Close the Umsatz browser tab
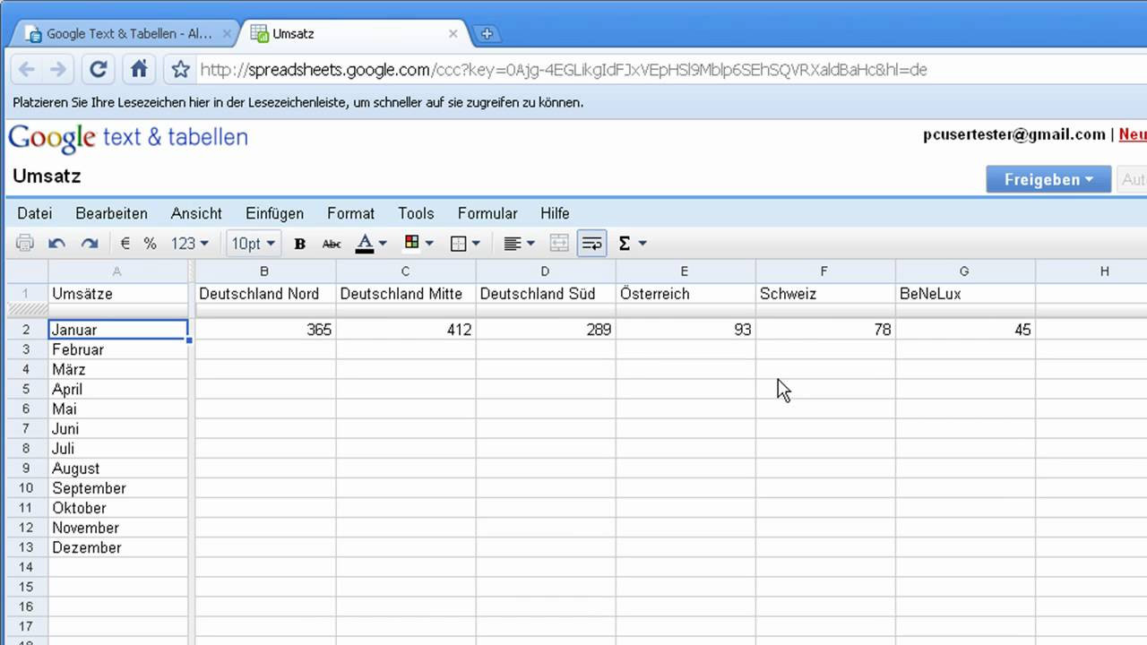The width and height of the screenshot is (1147, 645). [x=453, y=34]
